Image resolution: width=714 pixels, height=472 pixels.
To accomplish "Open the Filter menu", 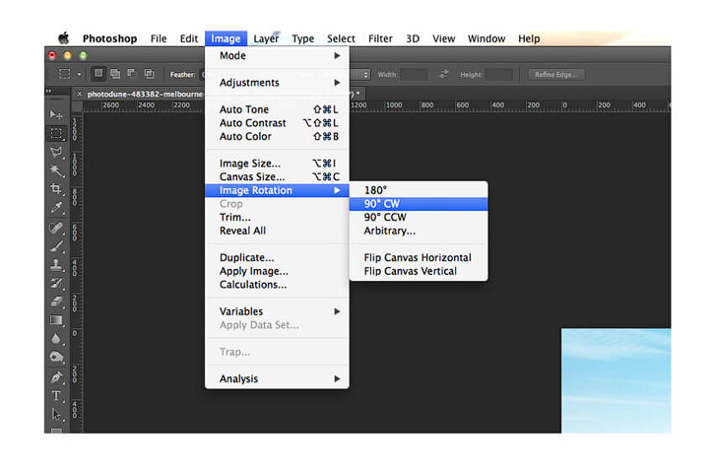I will click(380, 38).
